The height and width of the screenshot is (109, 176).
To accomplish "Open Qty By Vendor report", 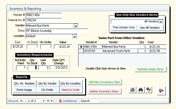I will tap(47, 83).
